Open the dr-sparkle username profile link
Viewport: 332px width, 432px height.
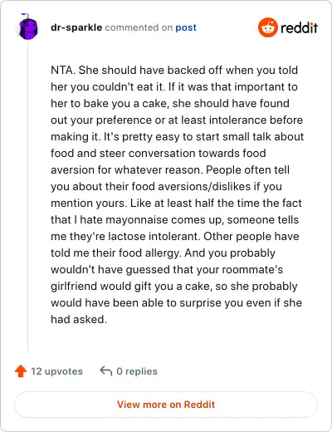[x=76, y=27]
